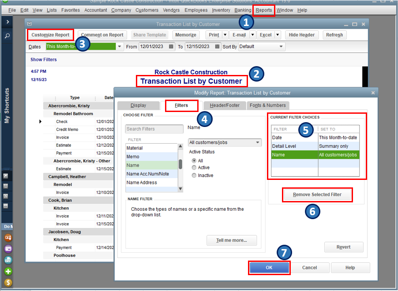Select Detail Level row in current filters
Screen dimensions: 398x291
click(x=315, y=146)
